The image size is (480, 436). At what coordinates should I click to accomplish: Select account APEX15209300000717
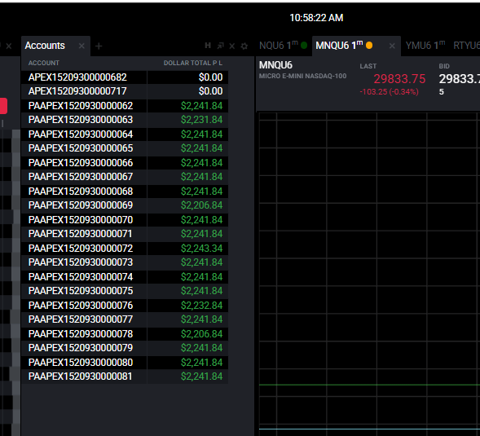pyautogui.click(x=77, y=91)
